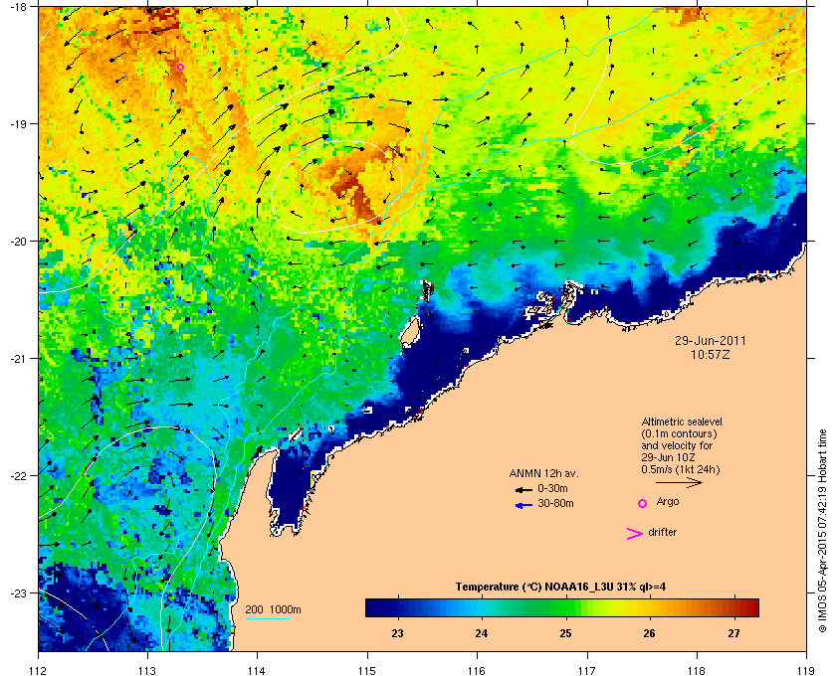
Task: Click the -20 latitude axis label
Action: click(17, 241)
